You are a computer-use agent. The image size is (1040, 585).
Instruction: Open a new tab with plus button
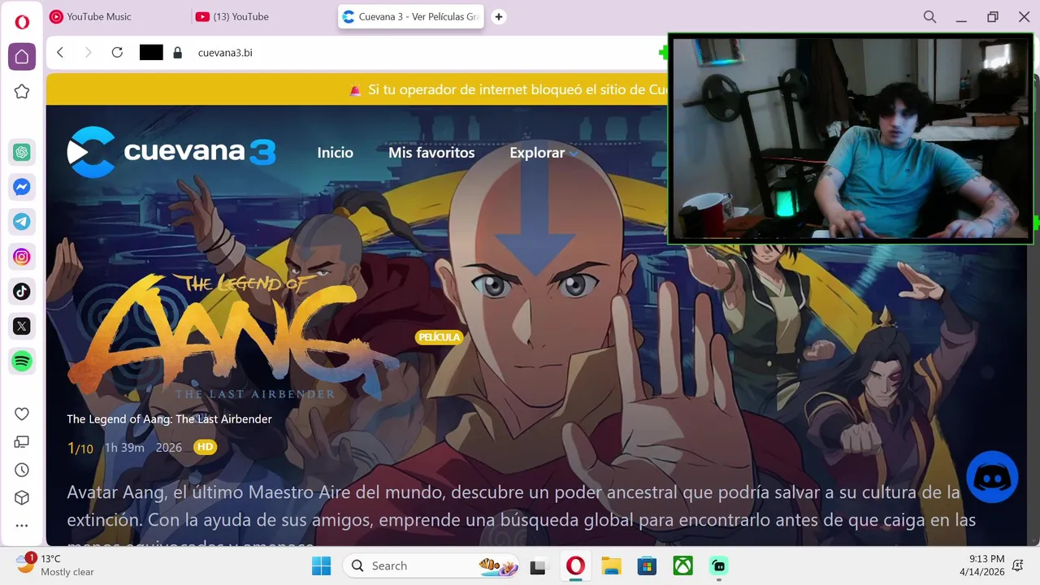499,16
